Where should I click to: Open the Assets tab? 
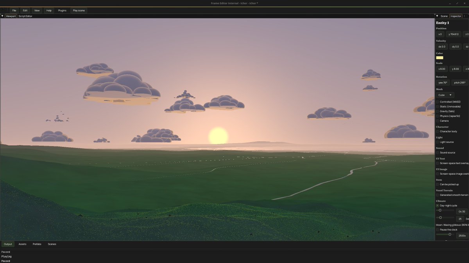coord(22,244)
